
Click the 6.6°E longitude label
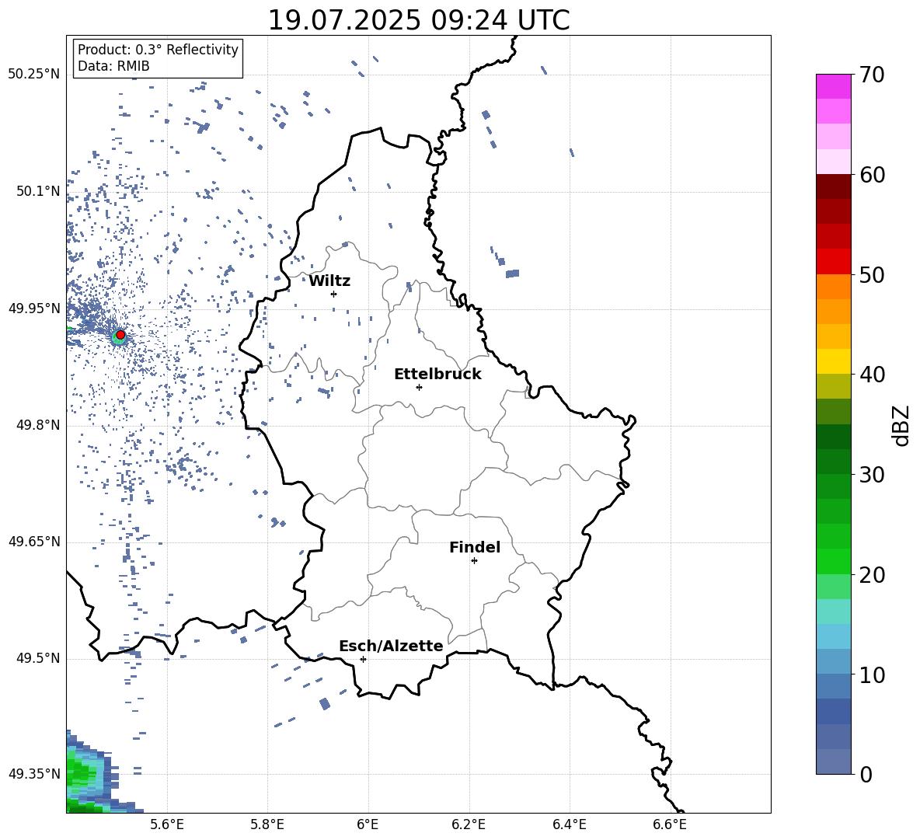[x=670, y=824]
